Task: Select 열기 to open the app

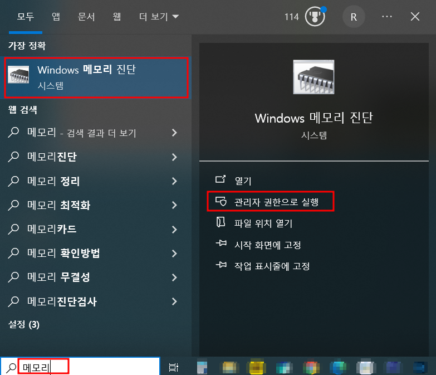Action: pos(243,181)
